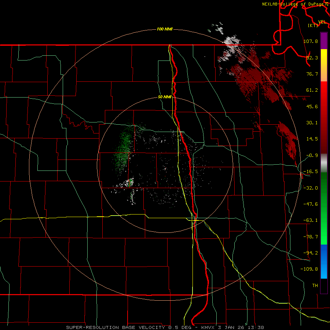The image size is (330, 330).
Task: Click the 100 NMI range ring label
Action: (165, 29)
